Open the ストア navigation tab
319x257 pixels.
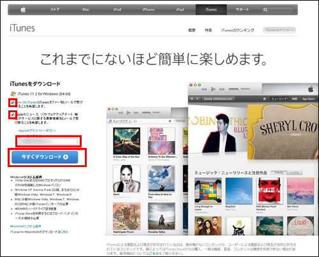[55, 10]
